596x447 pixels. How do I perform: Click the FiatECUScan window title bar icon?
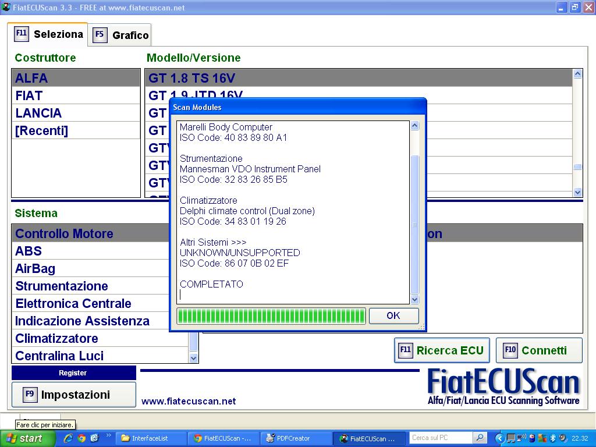tap(6, 7)
